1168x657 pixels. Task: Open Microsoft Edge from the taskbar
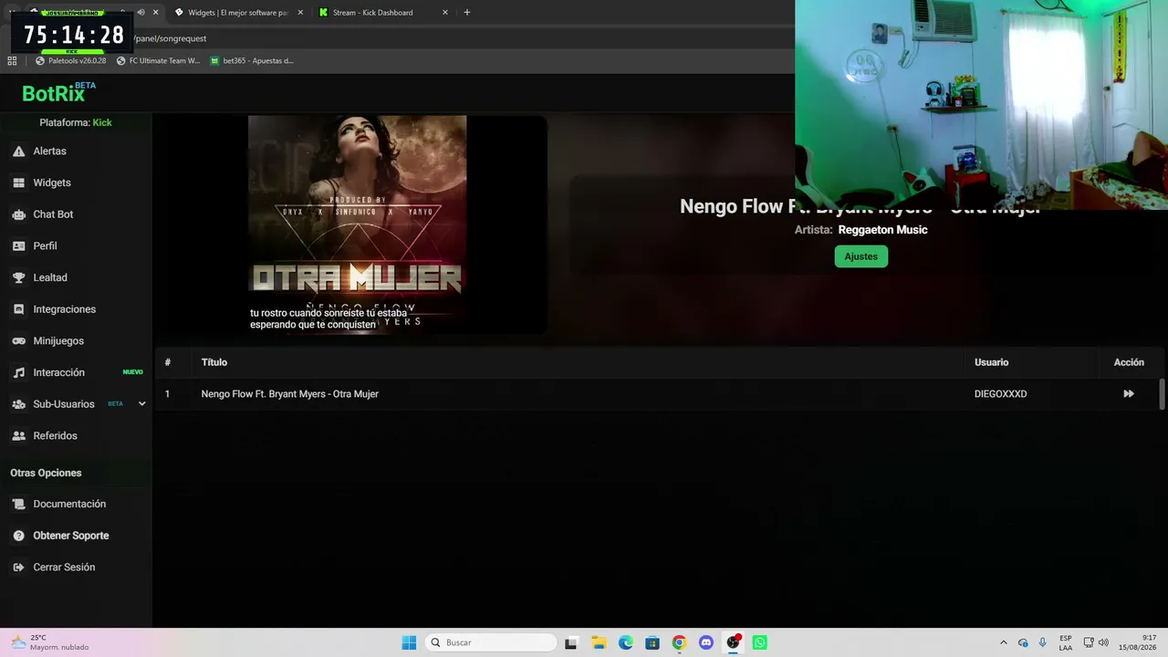coord(625,642)
